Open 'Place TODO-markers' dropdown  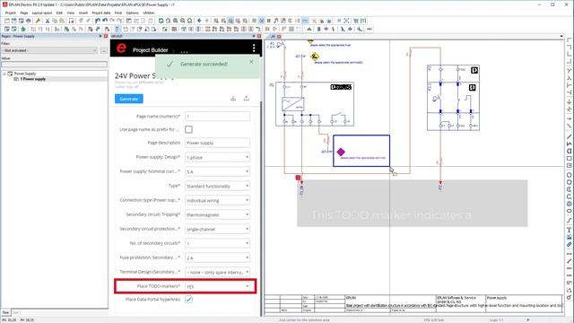coord(217,286)
